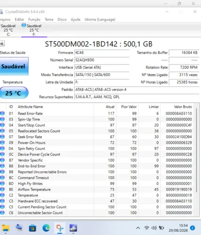Click the 16384 KB buffer size field
Viewport: 201px width, 235px height.
[184, 53]
